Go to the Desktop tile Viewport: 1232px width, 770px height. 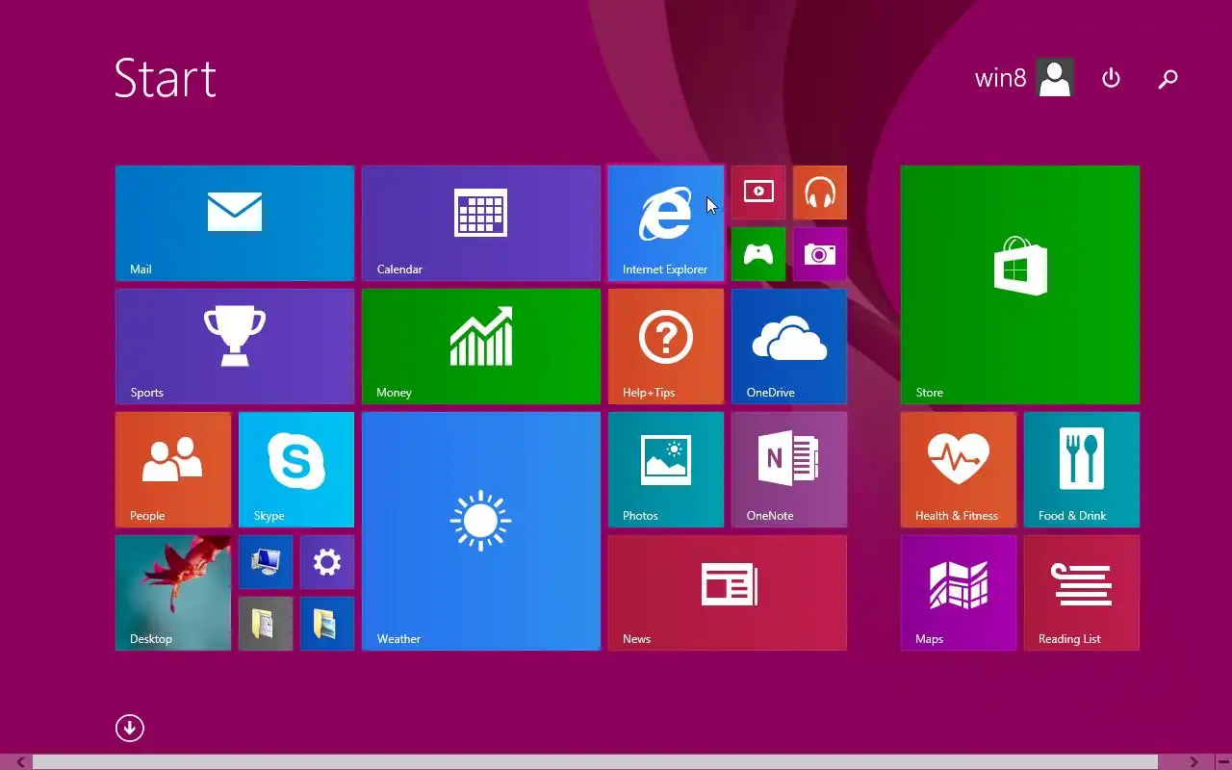coord(173,593)
